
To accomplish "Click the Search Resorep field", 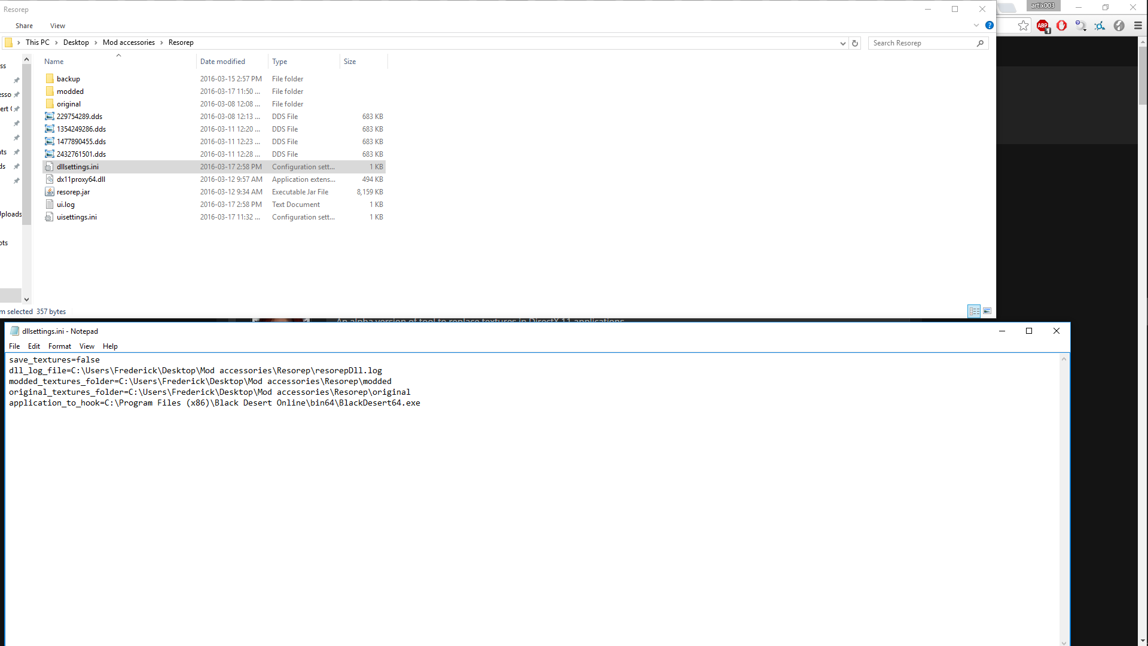I will coord(921,43).
